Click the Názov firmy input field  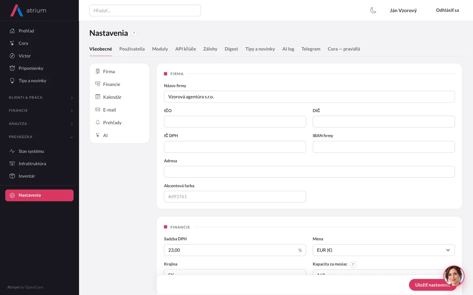click(309, 97)
